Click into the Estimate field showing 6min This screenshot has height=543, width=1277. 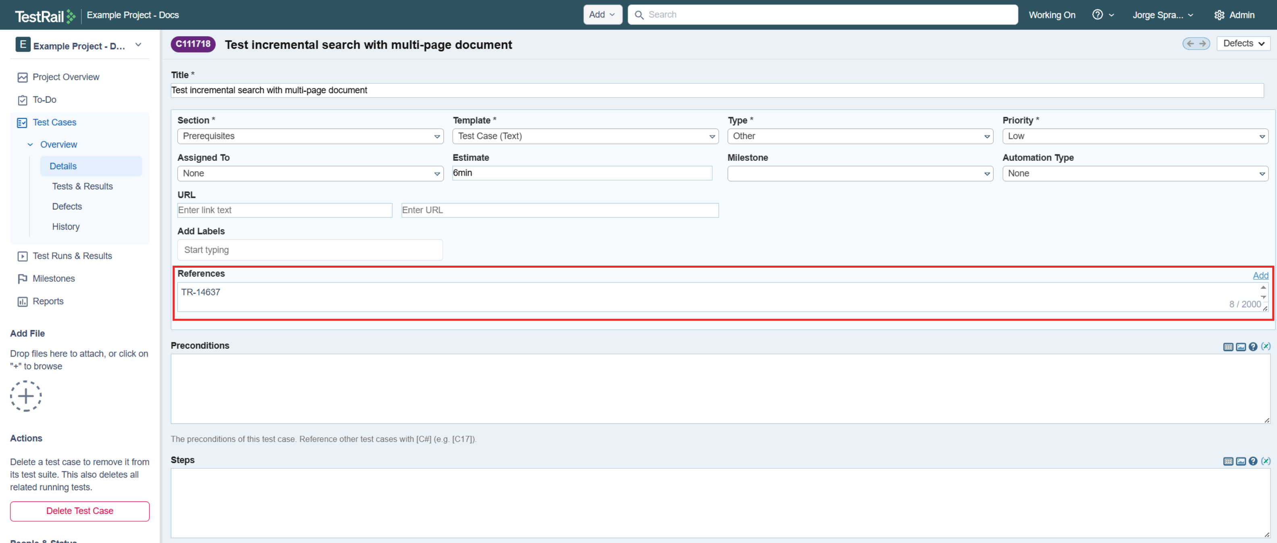(582, 173)
